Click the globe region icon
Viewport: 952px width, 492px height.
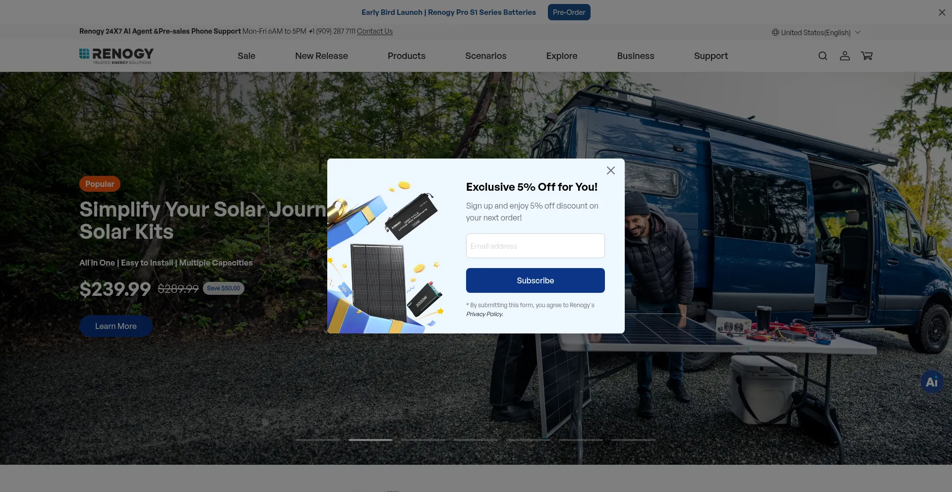click(775, 33)
